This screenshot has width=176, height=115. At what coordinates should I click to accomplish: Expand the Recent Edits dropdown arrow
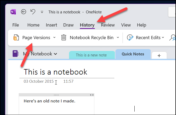[163, 38]
